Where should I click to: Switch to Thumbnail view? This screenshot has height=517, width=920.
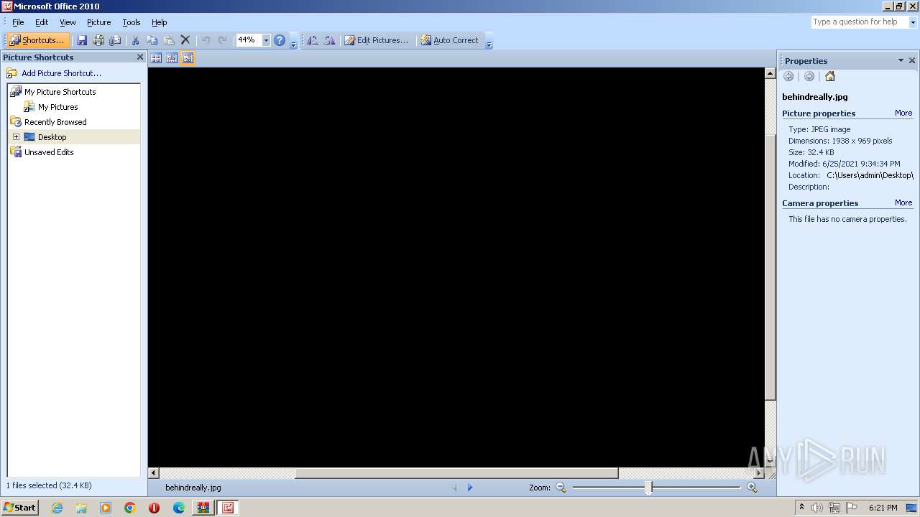pyautogui.click(x=156, y=58)
